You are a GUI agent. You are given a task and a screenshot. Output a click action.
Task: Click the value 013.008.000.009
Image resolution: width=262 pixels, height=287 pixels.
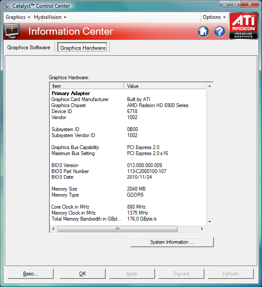(x=144, y=165)
